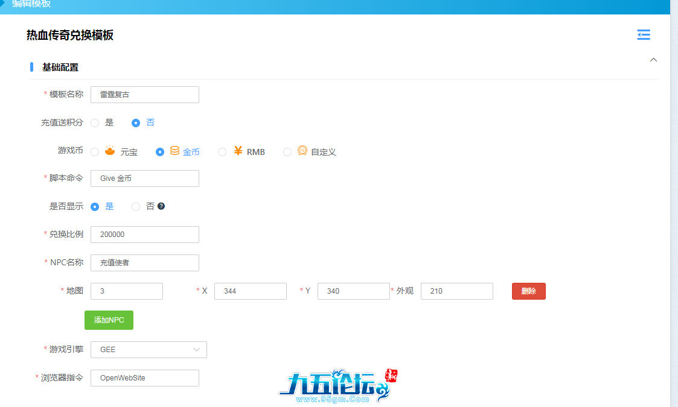Click the 浏览器指令 input field
This screenshot has height=407, width=678.
click(144, 378)
